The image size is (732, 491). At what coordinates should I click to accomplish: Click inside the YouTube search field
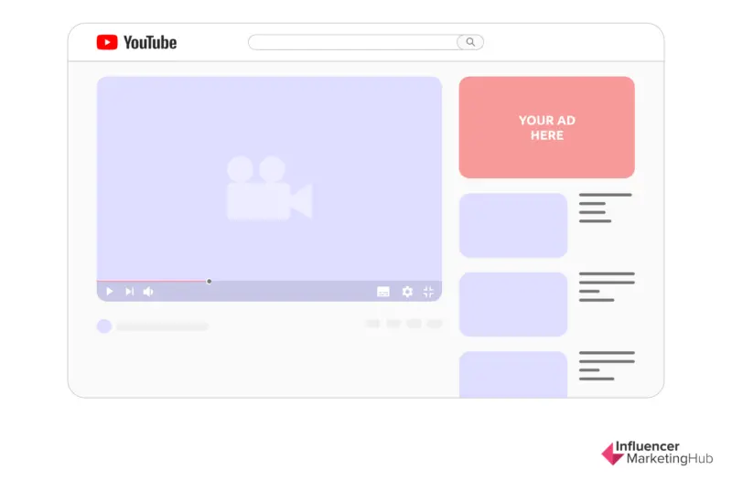click(352, 42)
